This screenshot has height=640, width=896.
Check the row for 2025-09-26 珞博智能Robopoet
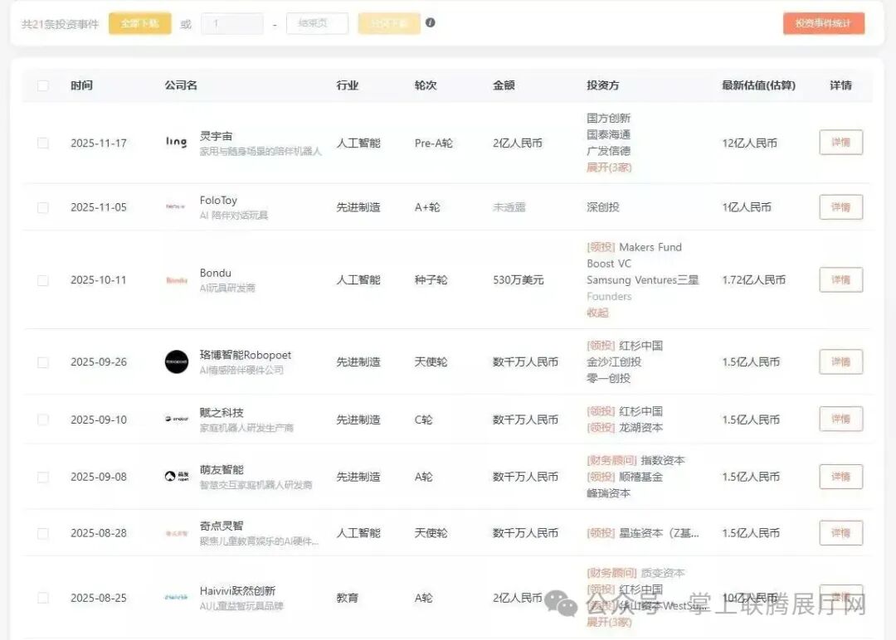click(43, 362)
